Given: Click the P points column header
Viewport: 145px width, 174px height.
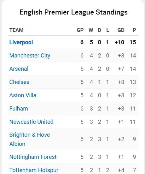Looking at the screenshot, I should tap(134, 30).
